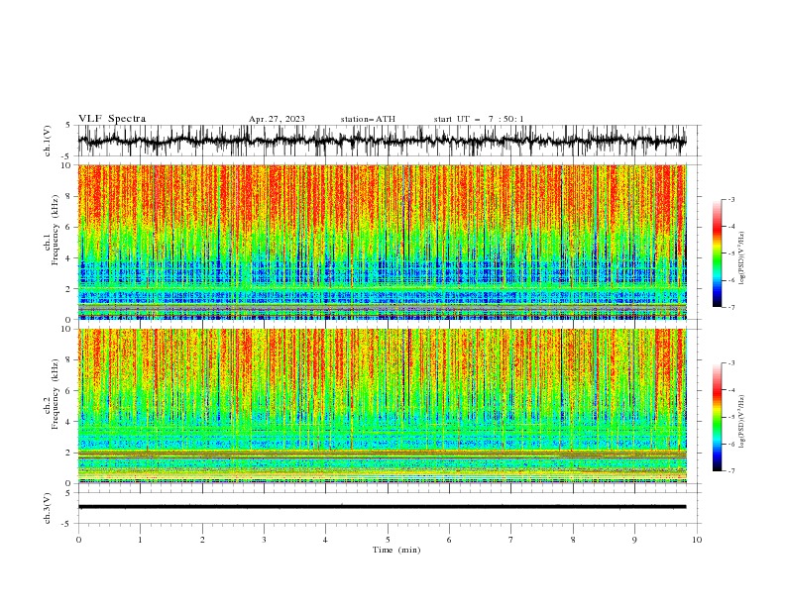
Task: Click inside the ch.2 spectrogram panel
Action: tap(382, 406)
